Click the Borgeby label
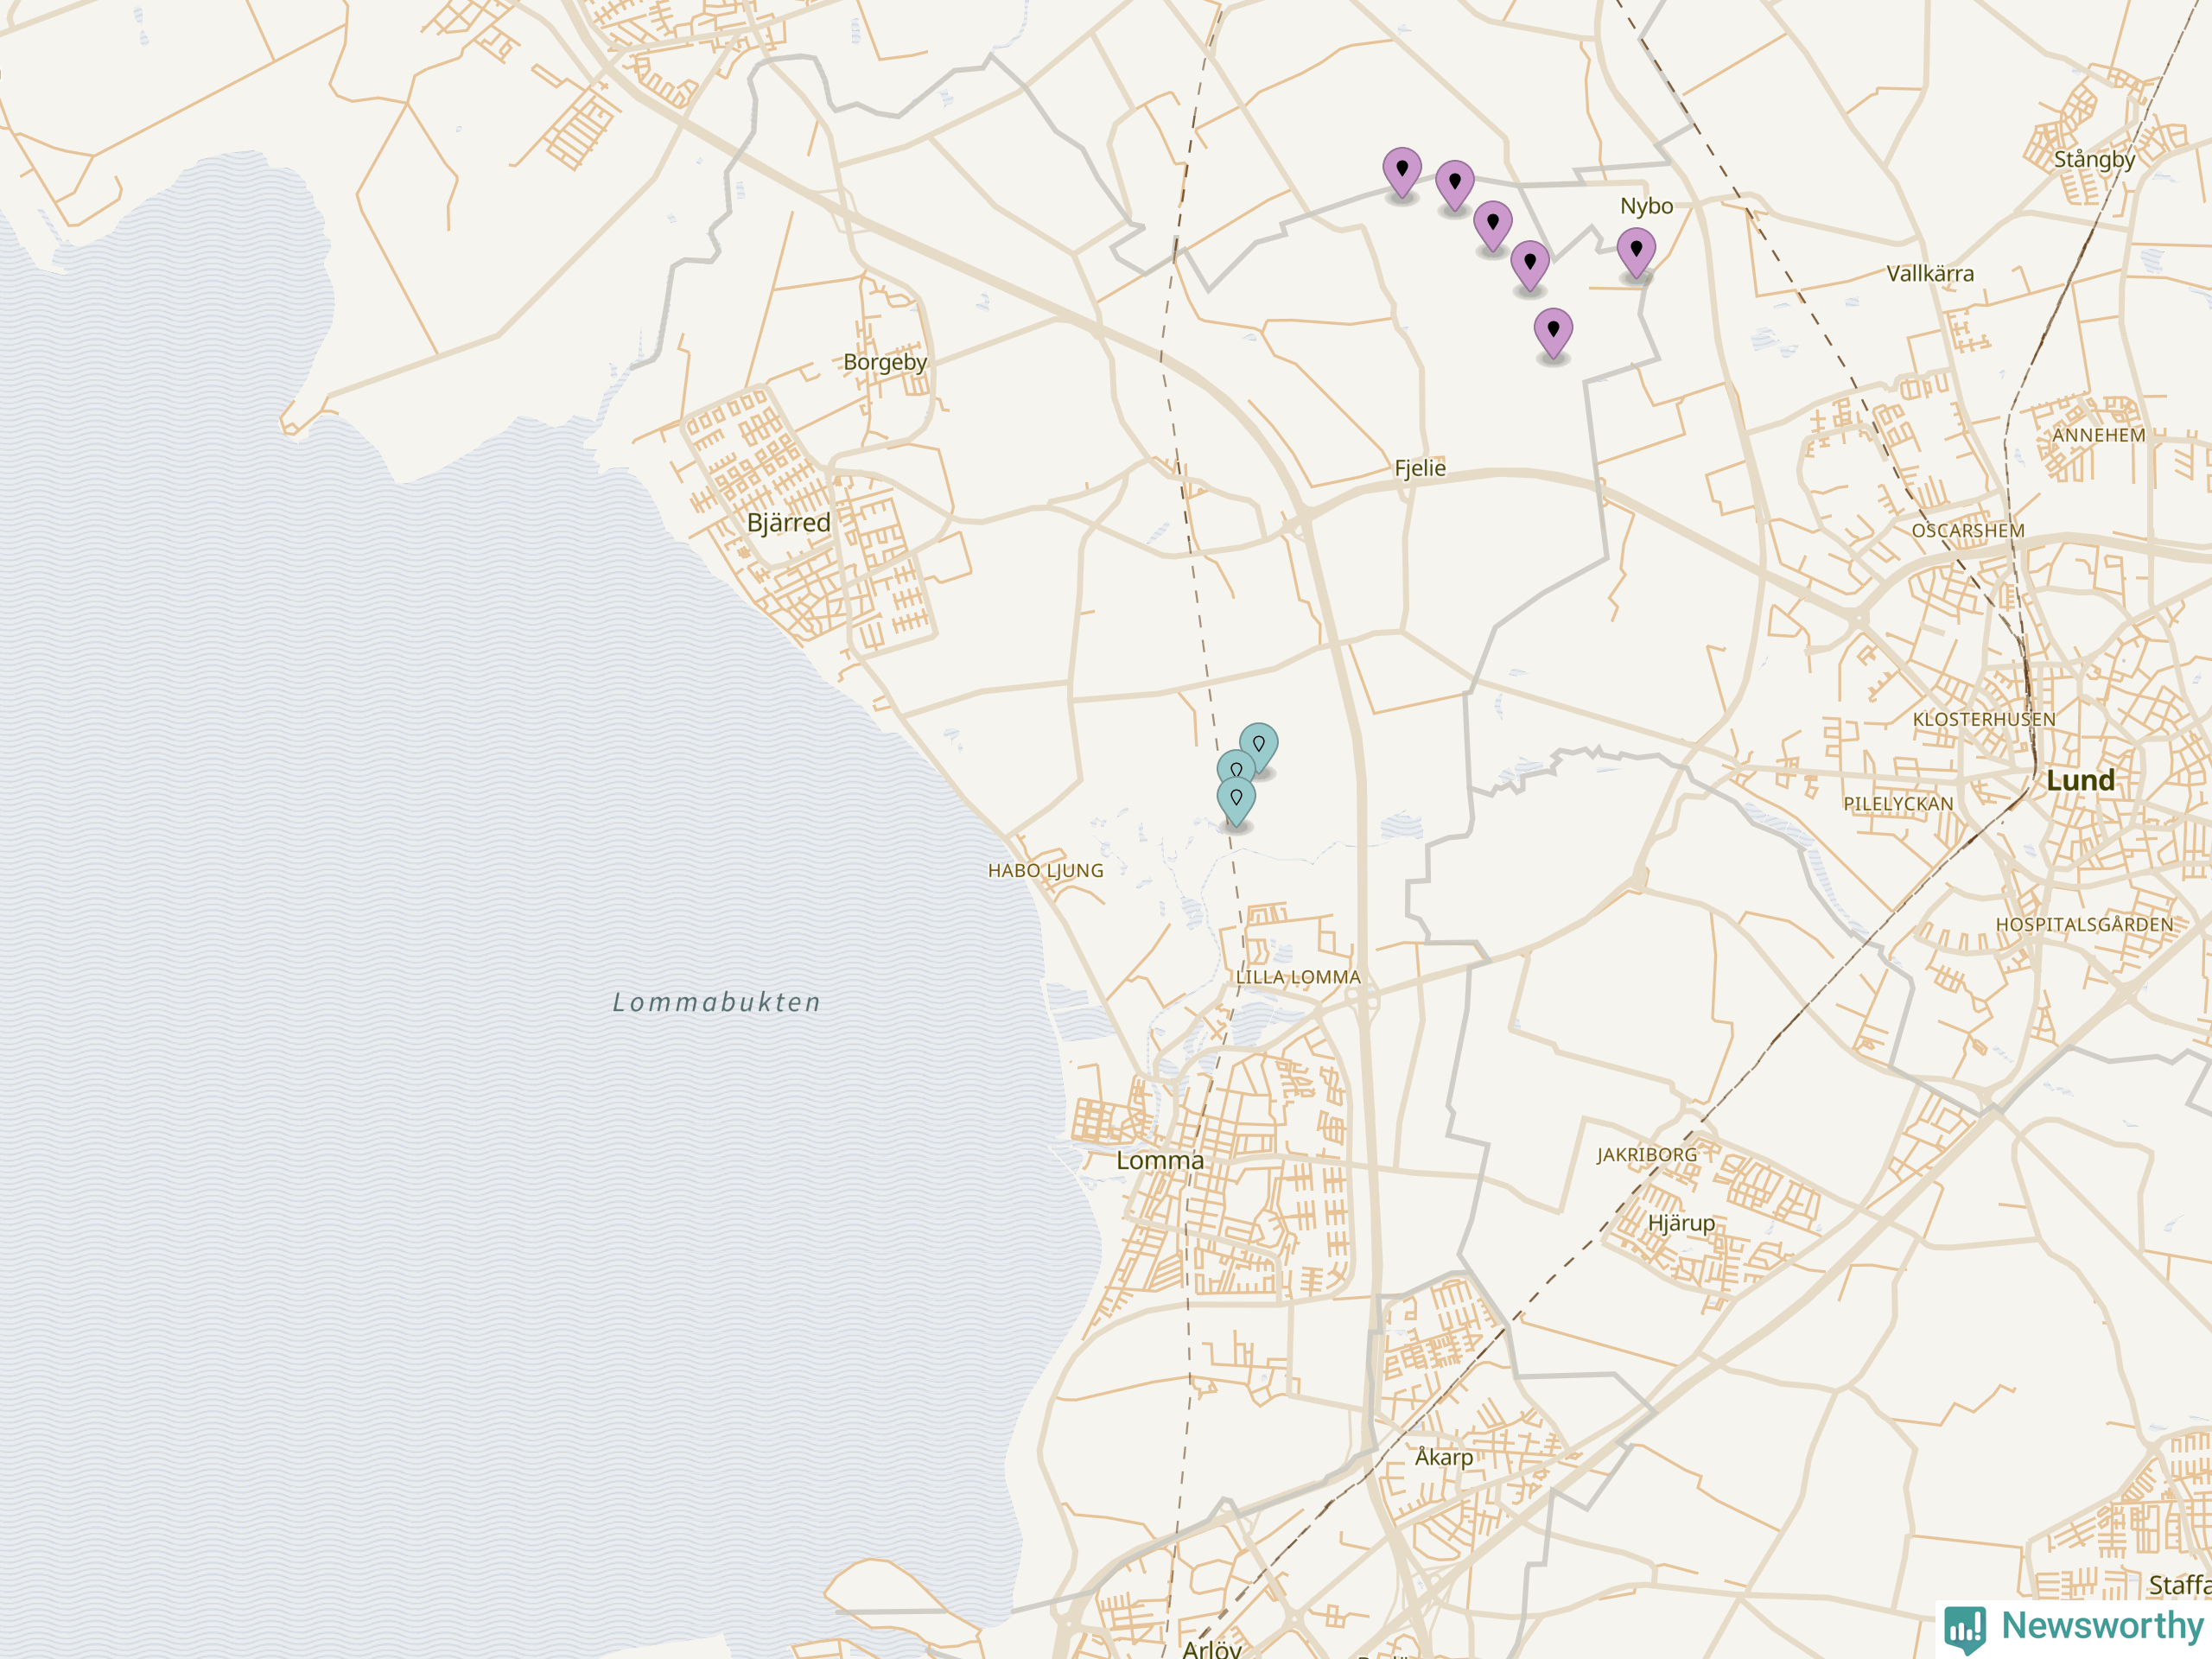 (x=885, y=362)
